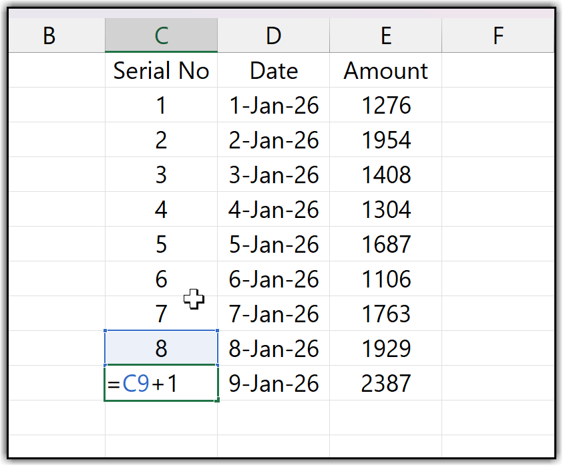
Task: Select serial number 4 cell
Action: [x=161, y=210]
